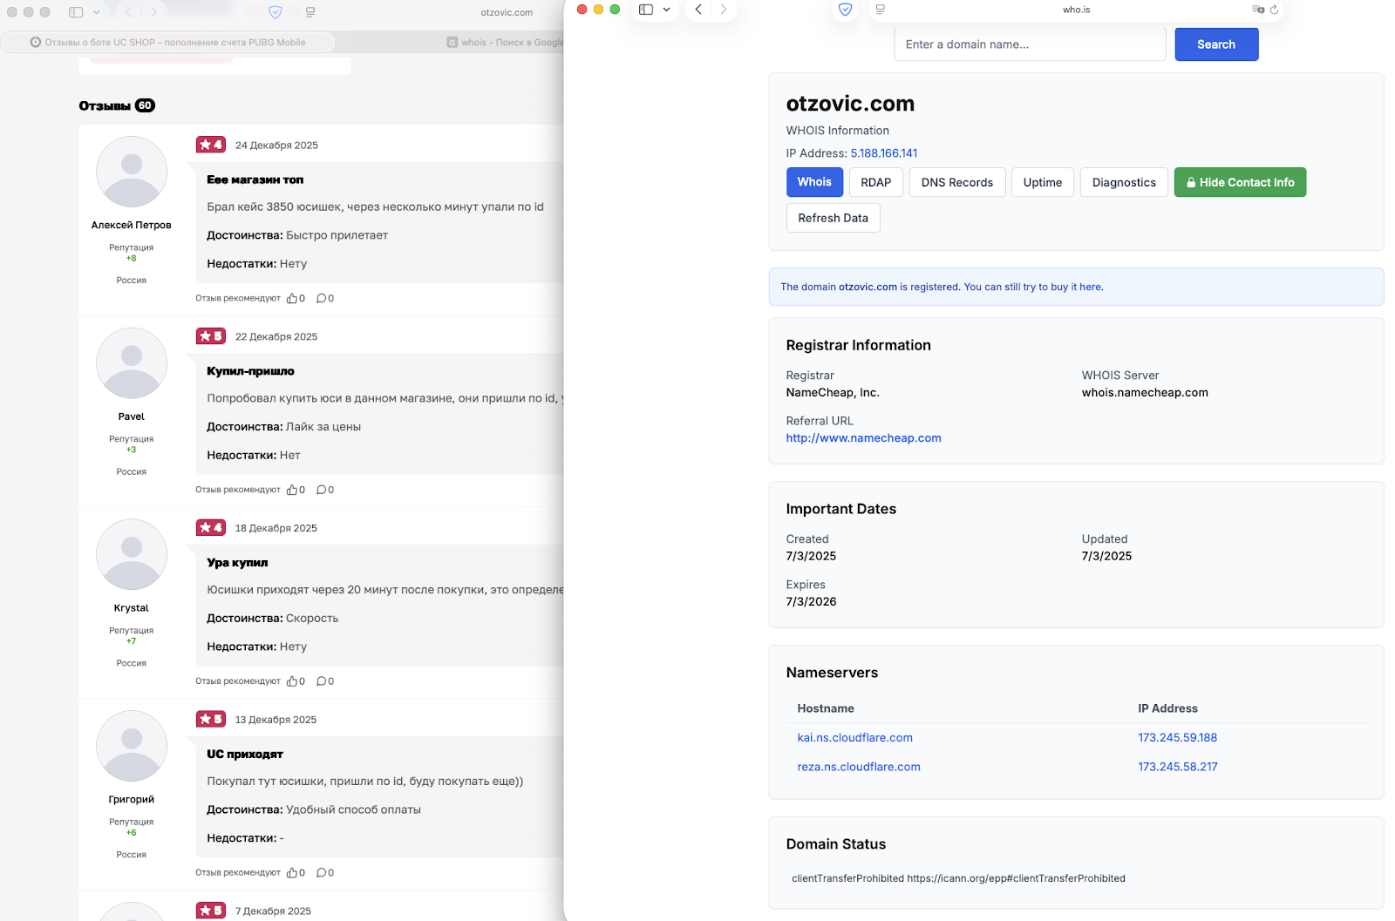
Task: Expand sidebar dropdown chevron in who.is window
Action: click(666, 10)
